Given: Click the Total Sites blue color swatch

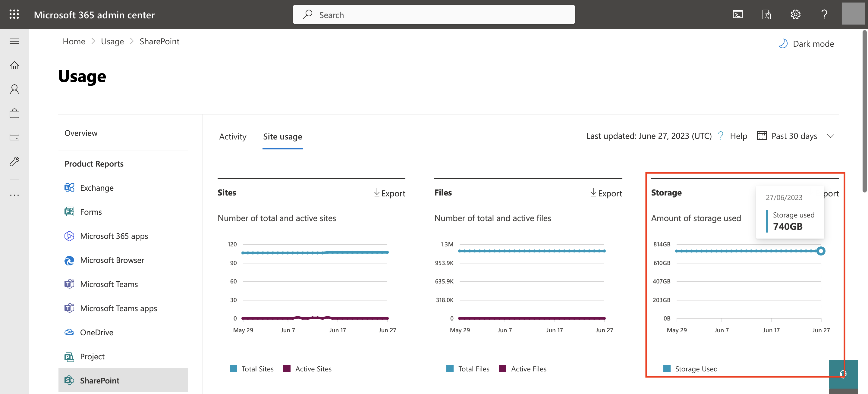Looking at the screenshot, I should (233, 368).
